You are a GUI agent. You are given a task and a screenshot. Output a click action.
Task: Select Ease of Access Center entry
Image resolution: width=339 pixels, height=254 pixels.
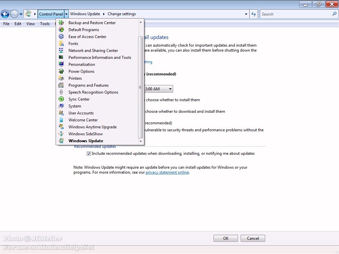(97, 36)
